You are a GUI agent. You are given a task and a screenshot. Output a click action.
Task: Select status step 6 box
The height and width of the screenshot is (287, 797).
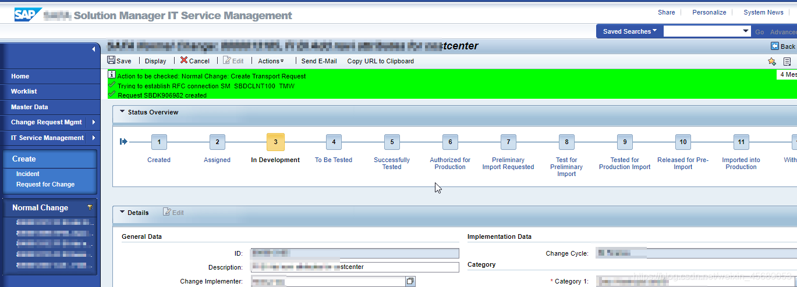pyautogui.click(x=450, y=142)
